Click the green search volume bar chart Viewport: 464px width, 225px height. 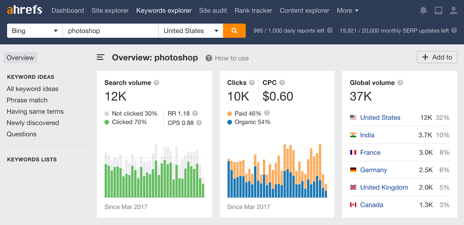point(154,171)
